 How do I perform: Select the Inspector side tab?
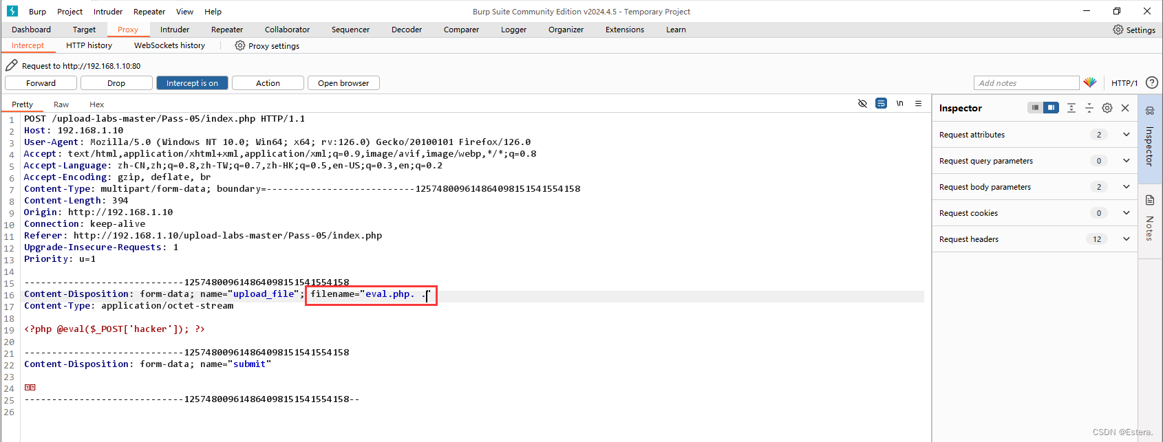(x=1149, y=138)
